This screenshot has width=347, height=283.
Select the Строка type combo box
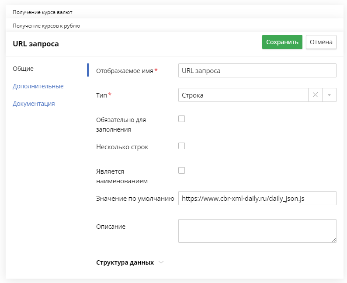tap(243, 95)
